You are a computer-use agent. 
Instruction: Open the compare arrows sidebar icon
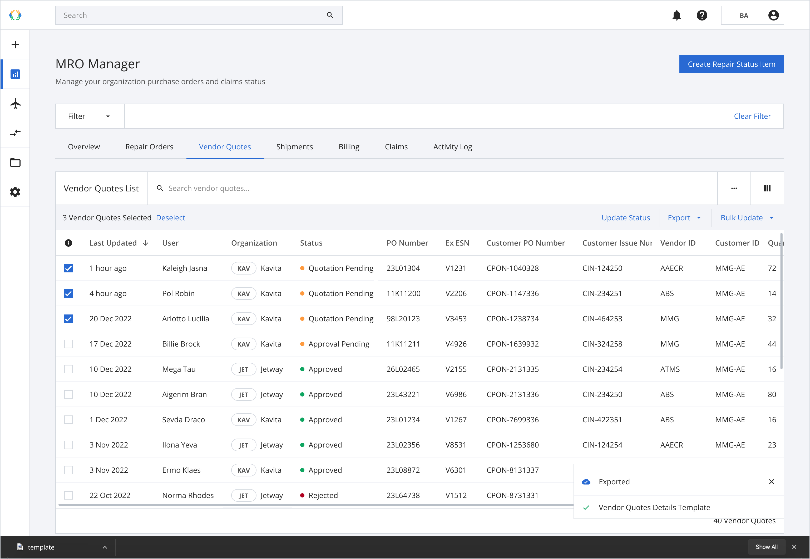point(15,133)
